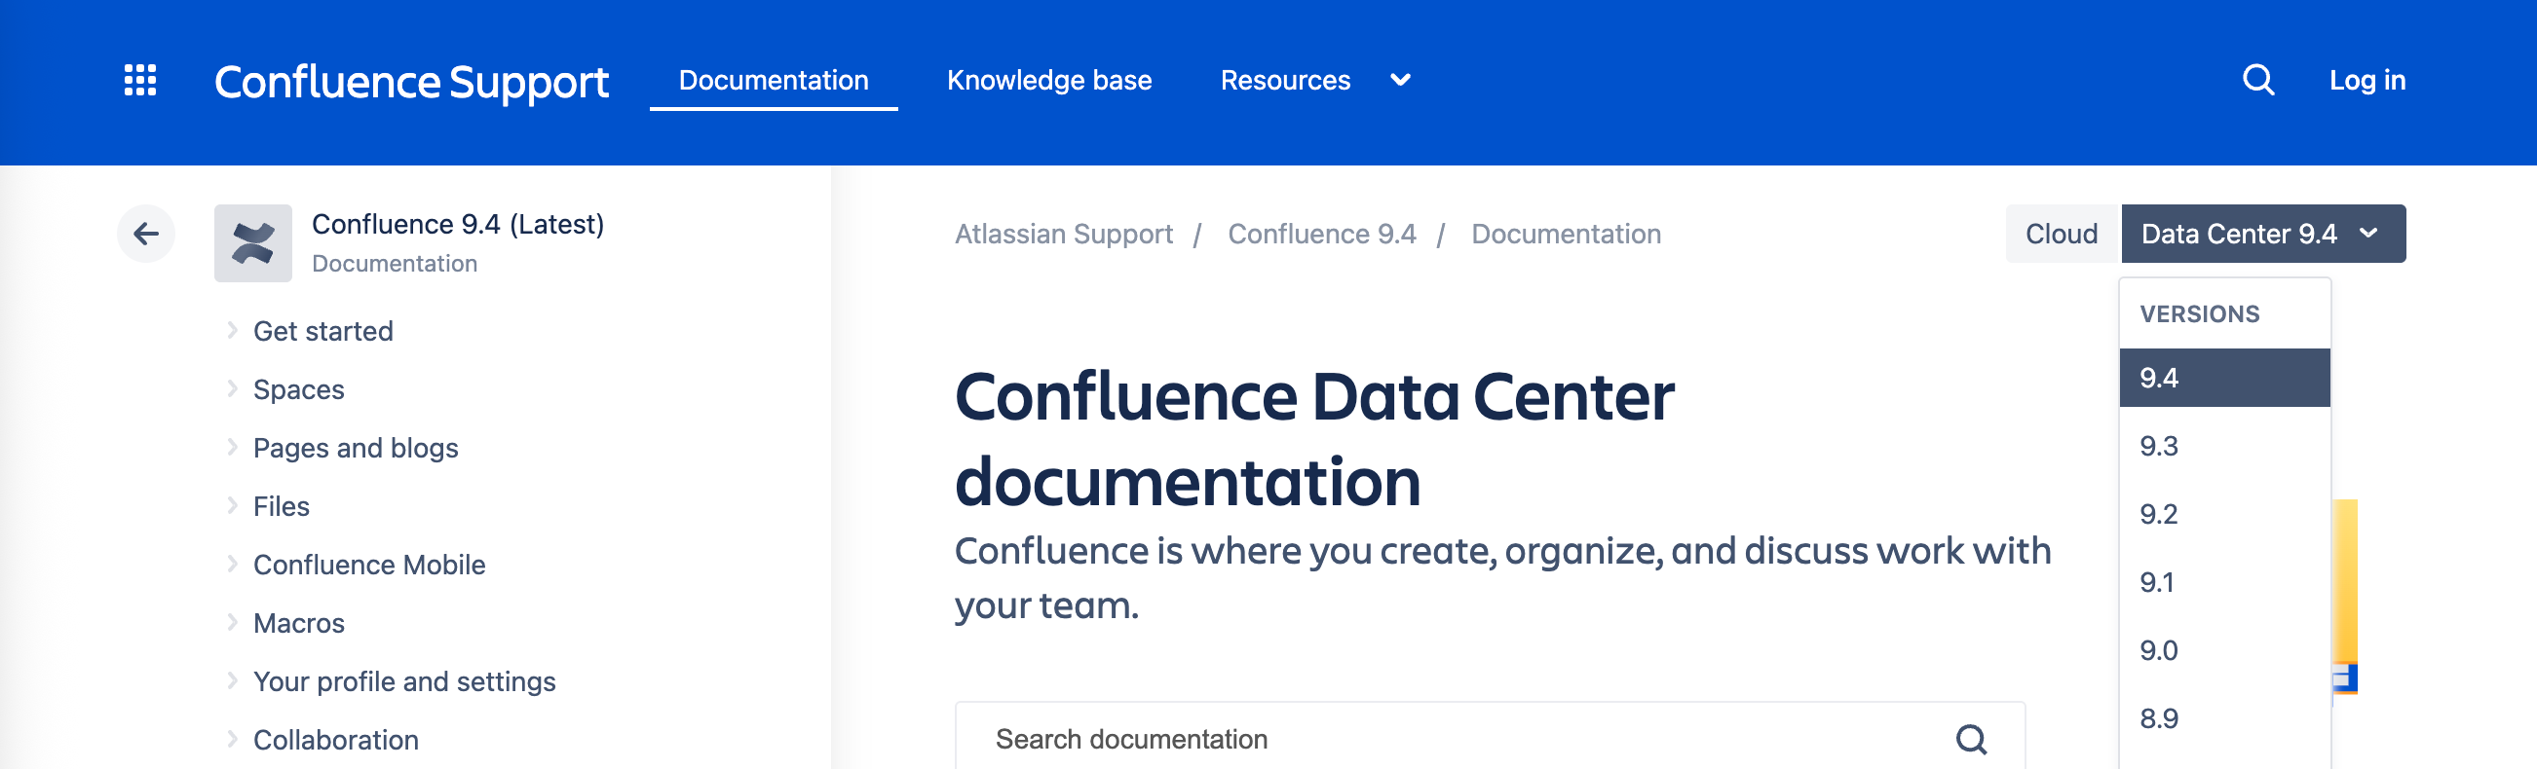Select version 8.9 in Versions list

click(2224, 717)
